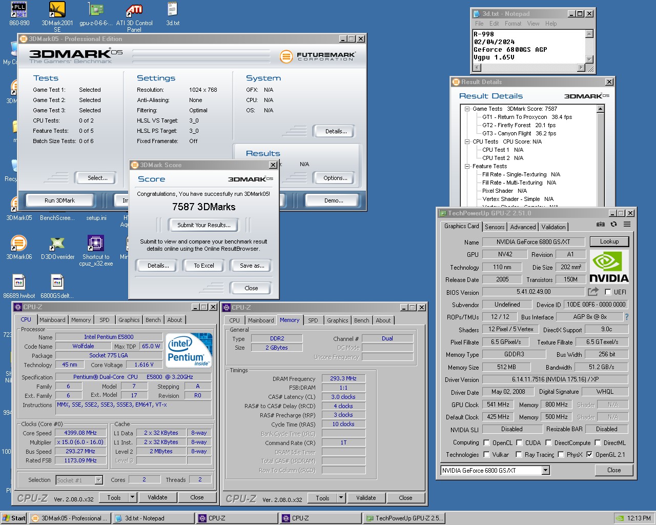Click the Submit Your Results button
This screenshot has width=656, height=525.
pos(203,225)
